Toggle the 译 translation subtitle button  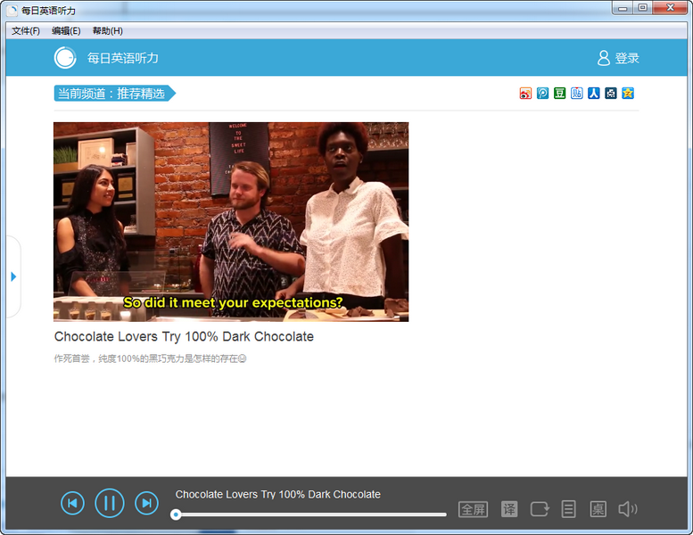click(509, 509)
